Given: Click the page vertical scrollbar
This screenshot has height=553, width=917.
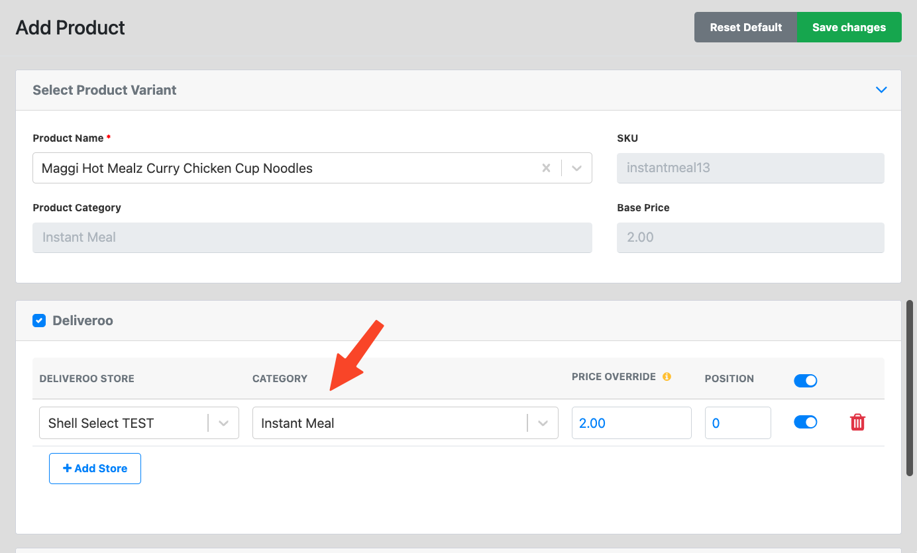Looking at the screenshot, I should coord(910,387).
